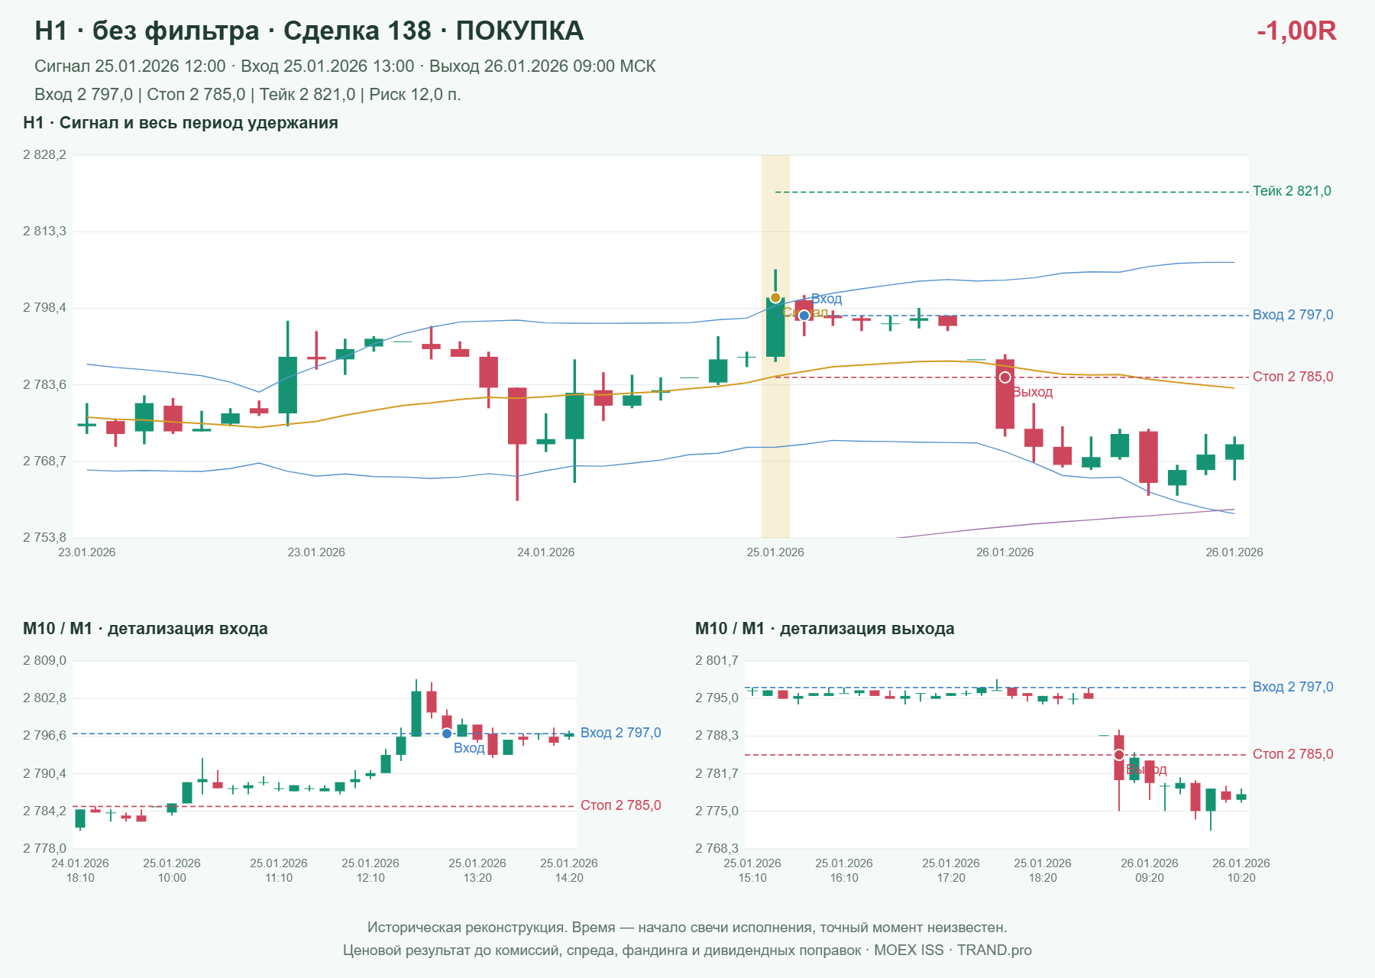The width and height of the screenshot is (1375, 978).
Task: Click the 'Тейк 2 821,0' label
Action: click(1292, 191)
